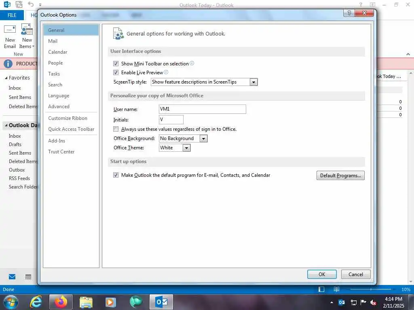The image size is (414, 310).
Task: Select Quick Access Toolbar category
Action: tap(71, 129)
